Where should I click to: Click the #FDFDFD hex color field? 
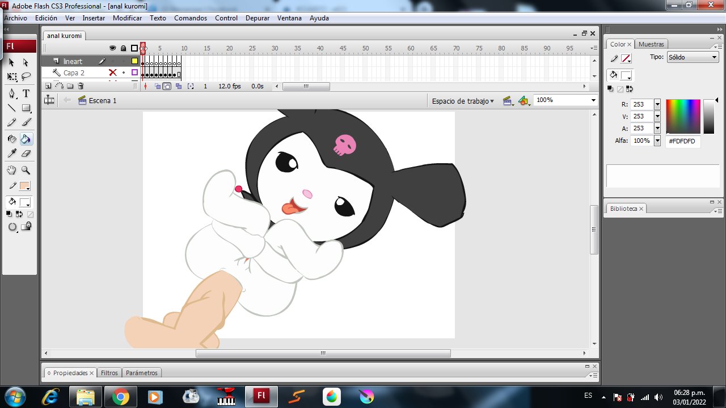[683, 141]
